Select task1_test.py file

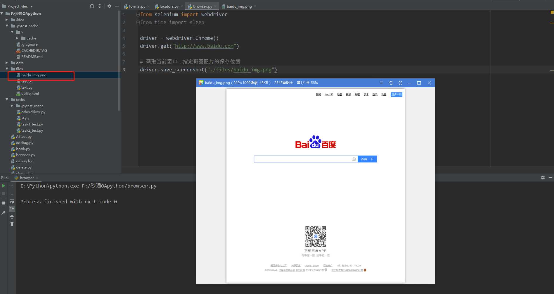click(32, 124)
